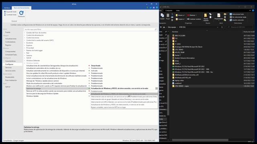Toggle Activado value for device driver updates

94,71
